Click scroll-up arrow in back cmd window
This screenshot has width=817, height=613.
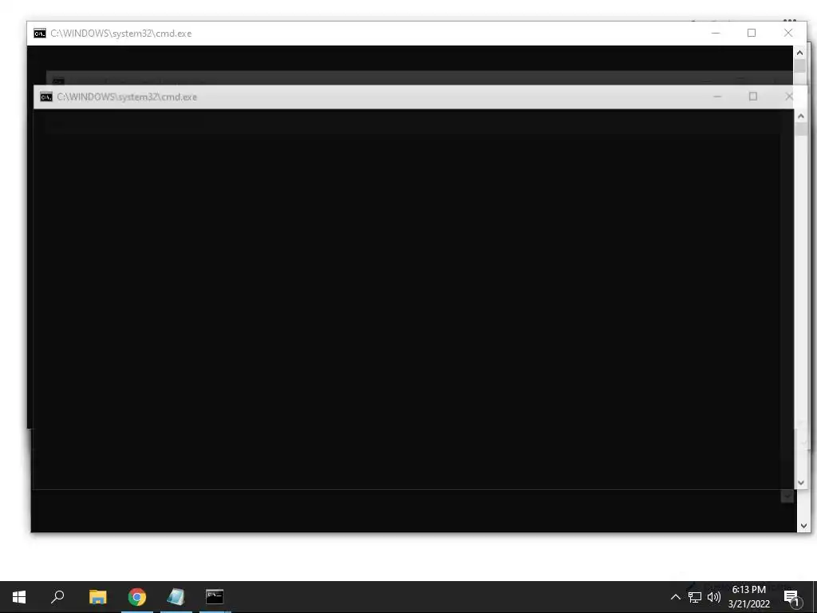799,53
